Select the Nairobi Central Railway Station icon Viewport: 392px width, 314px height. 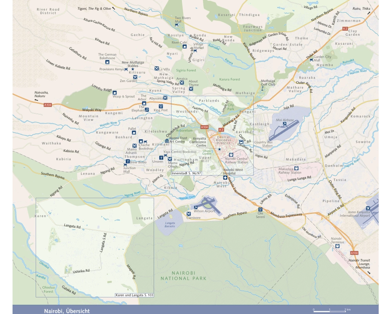[x=231, y=155]
